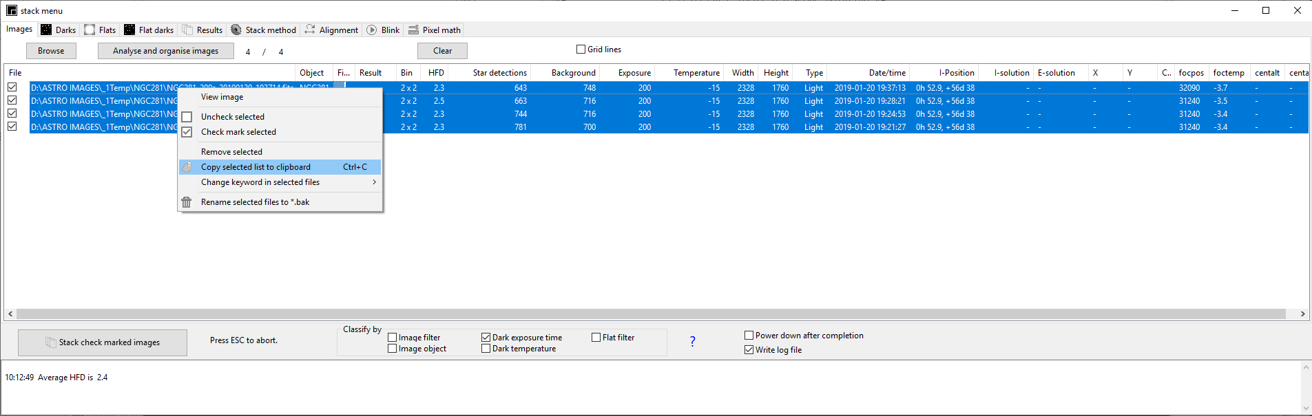Open the Flats tab by its icon

[90, 30]
